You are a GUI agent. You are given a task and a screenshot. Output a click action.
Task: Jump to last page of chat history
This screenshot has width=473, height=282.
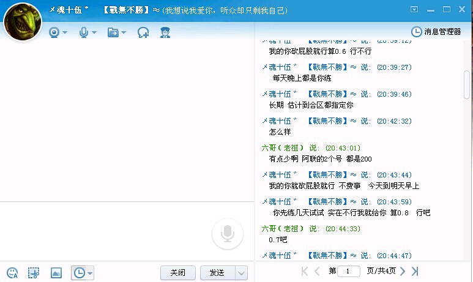tap(415, 271)
